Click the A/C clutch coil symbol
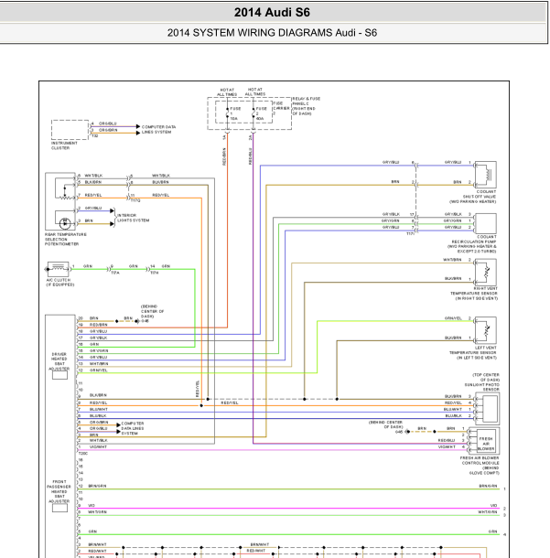Viewport: 550px width, 558px height. [x=58, y=269]
